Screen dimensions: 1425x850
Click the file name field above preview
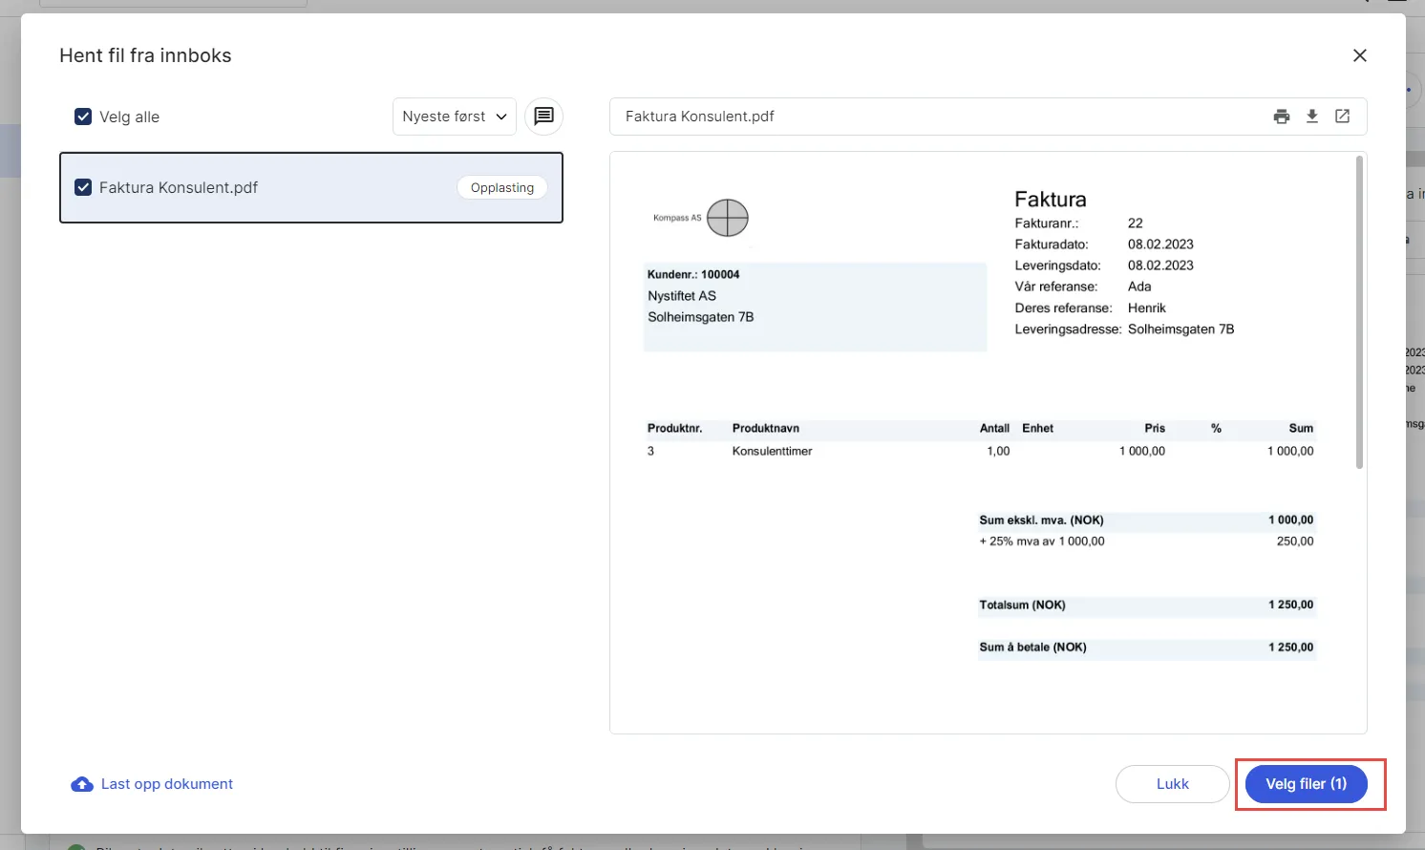click(x=989, y=117)
